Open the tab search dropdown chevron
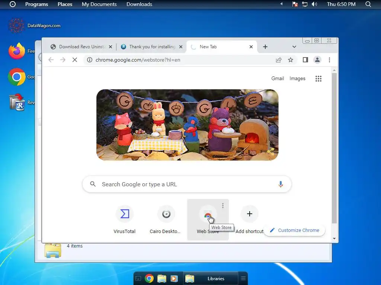 tap(294, 47)
